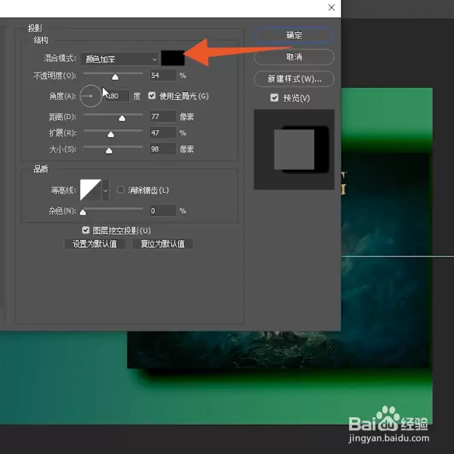This screenshot has width=454, height=454.
Task: Open 新建样式(W)... dialog
Action: click(294, 79)
